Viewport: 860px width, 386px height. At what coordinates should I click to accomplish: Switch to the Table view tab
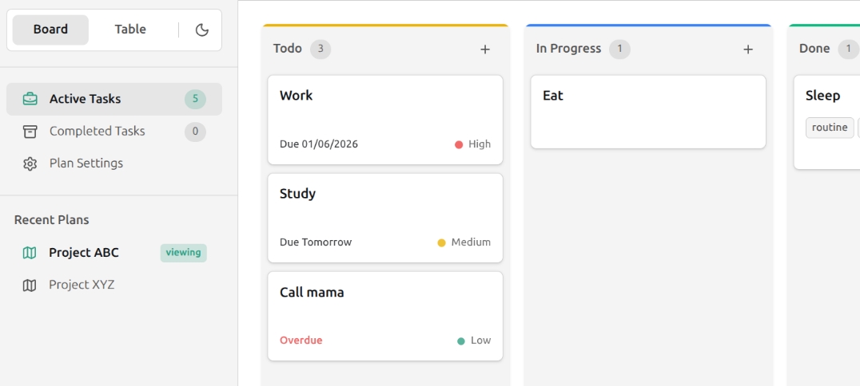[x=130, y=30]
